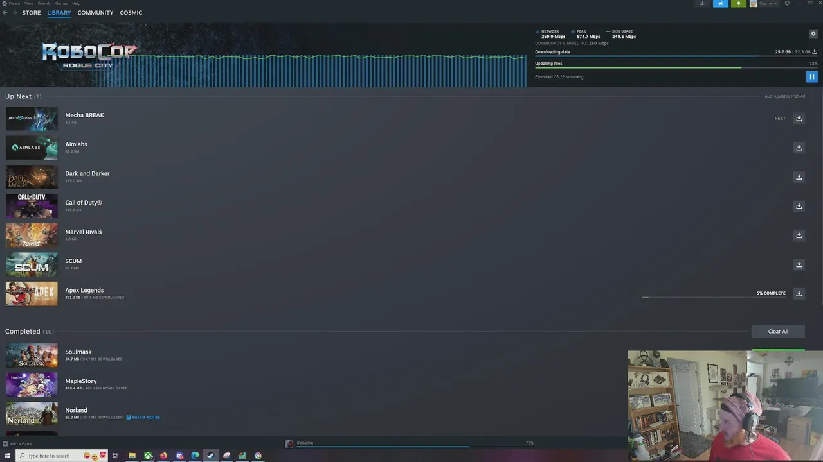
Task: Click 'Marvel Rivals' title text
Action: [x=83, y=232]
